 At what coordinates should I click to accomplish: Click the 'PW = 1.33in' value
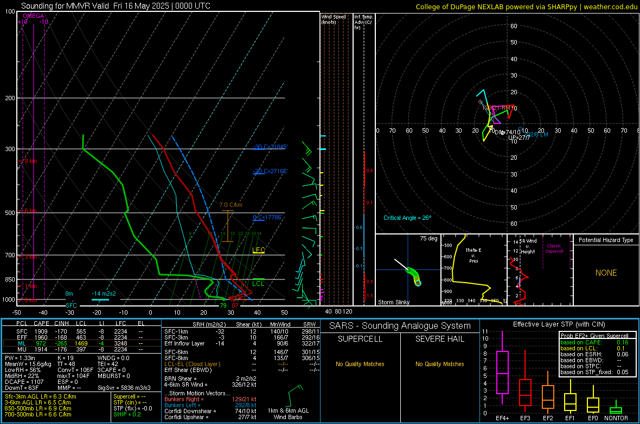click(20, 358)
